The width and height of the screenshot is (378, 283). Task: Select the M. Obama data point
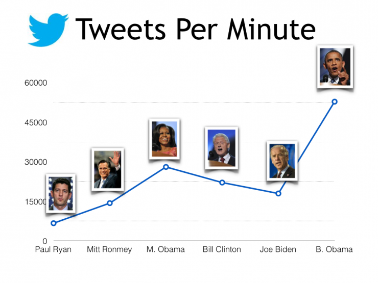tap(166, 167)
